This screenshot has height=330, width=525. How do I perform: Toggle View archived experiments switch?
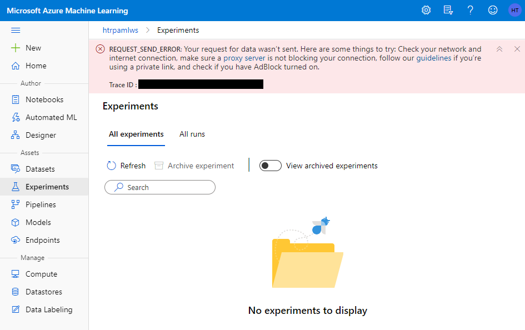click(x=270, y=166)
